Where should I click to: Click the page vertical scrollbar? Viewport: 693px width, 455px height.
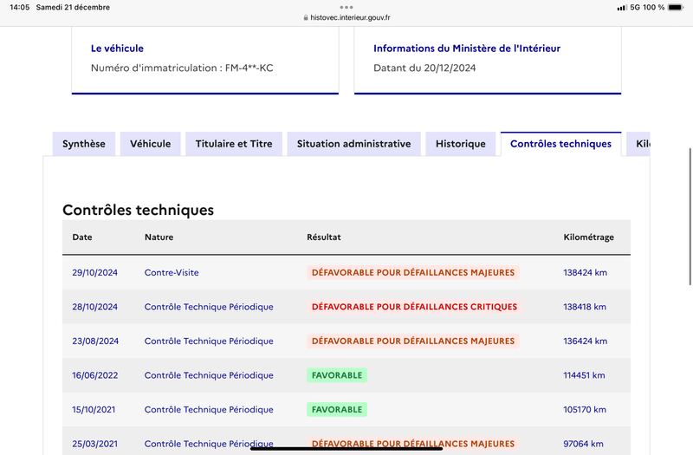click(690, 217)
